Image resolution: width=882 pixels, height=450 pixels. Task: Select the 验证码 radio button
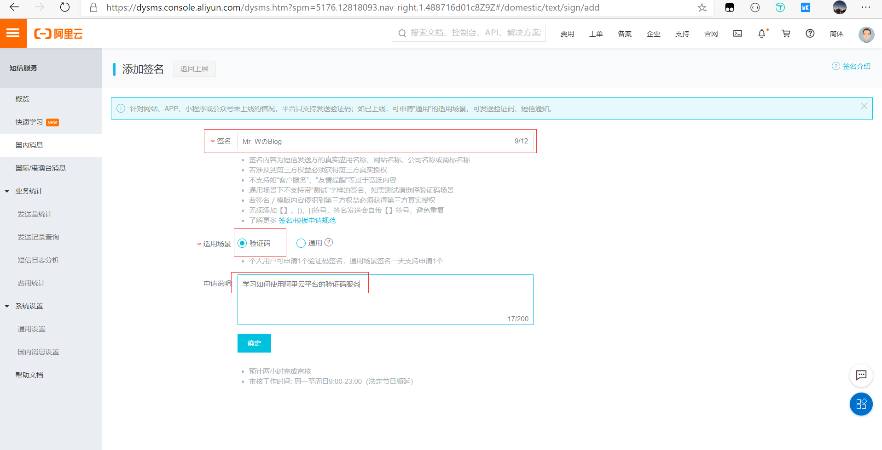tap(242, 243)
